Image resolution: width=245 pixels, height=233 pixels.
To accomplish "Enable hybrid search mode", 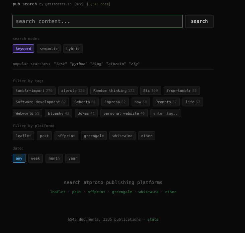I will (73, 49).
